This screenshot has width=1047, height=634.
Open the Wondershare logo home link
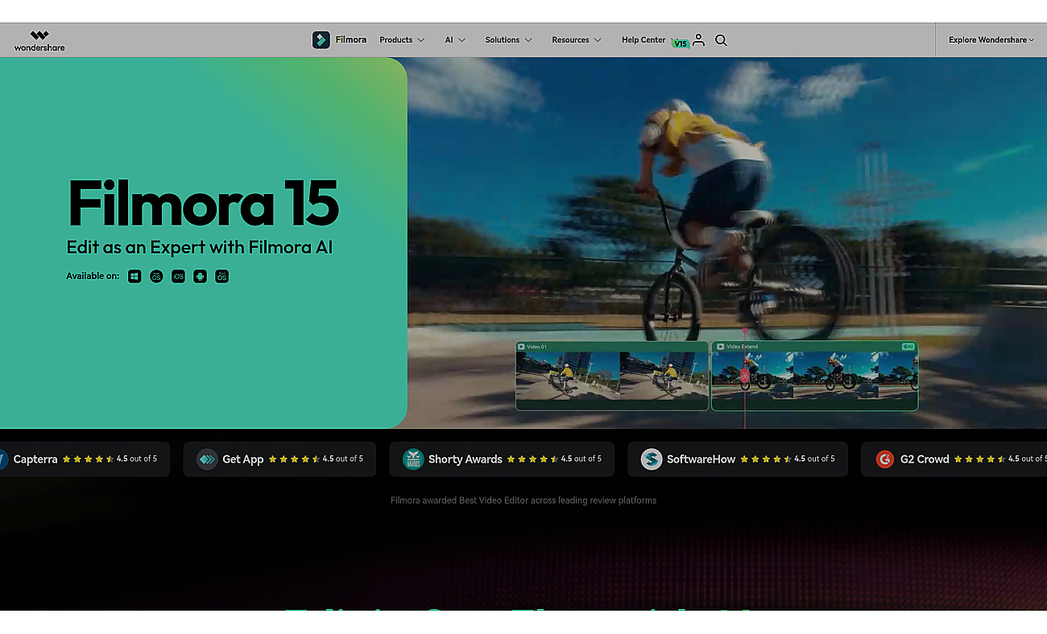tap(39, 40)
